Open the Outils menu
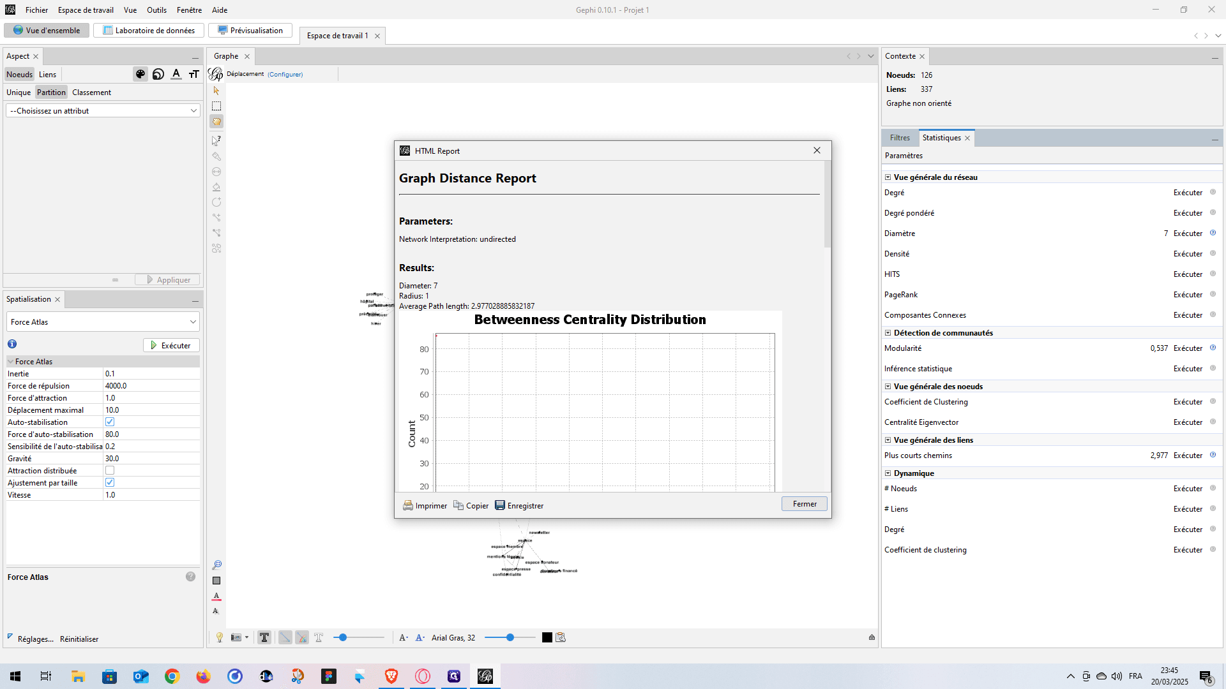1226x689 pixels. (x=156, y=10)
